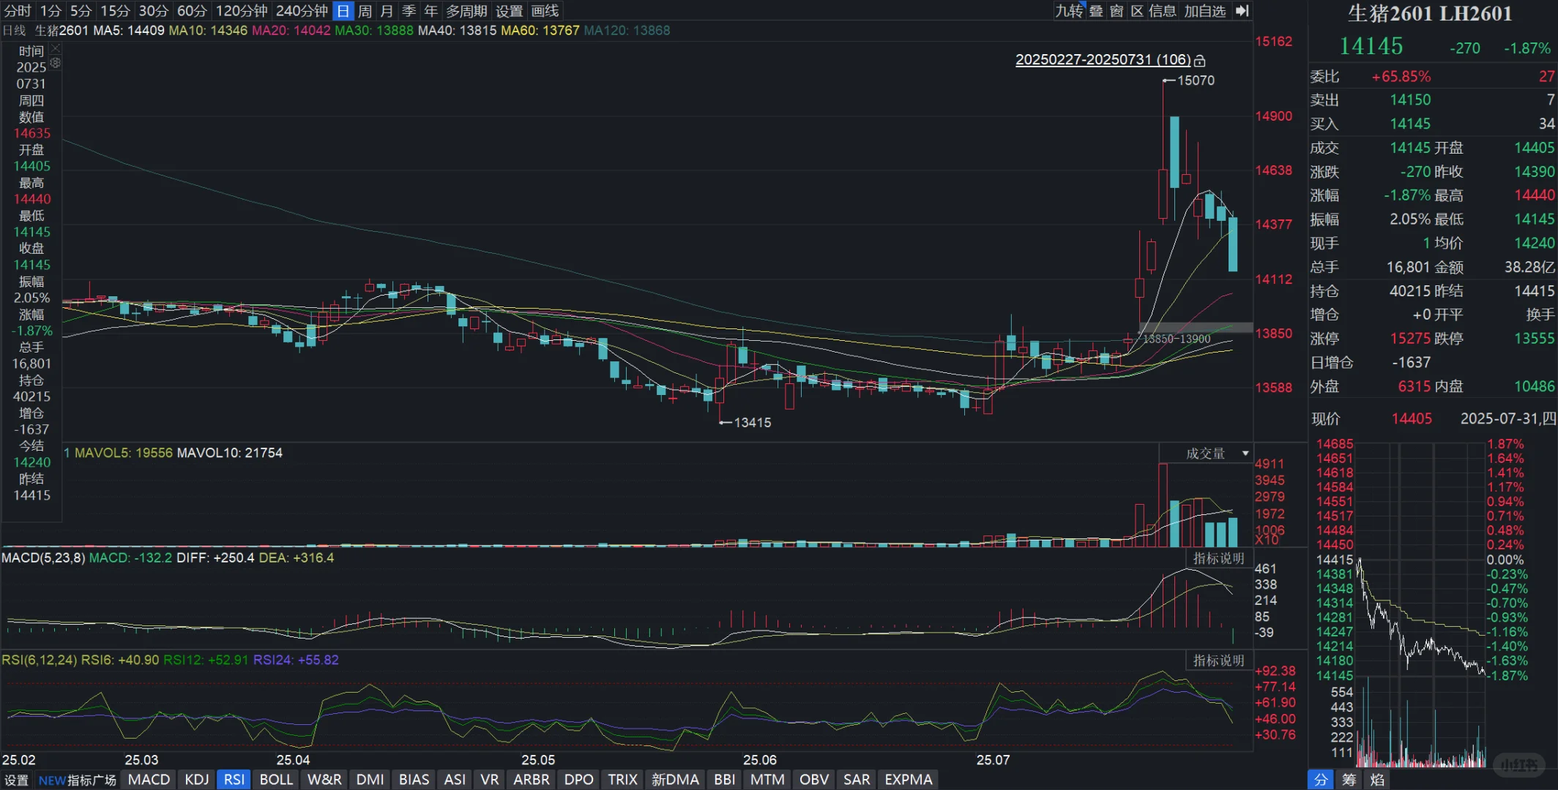
Task: Switch indicator to TRIX
Action: coord(622,780)
